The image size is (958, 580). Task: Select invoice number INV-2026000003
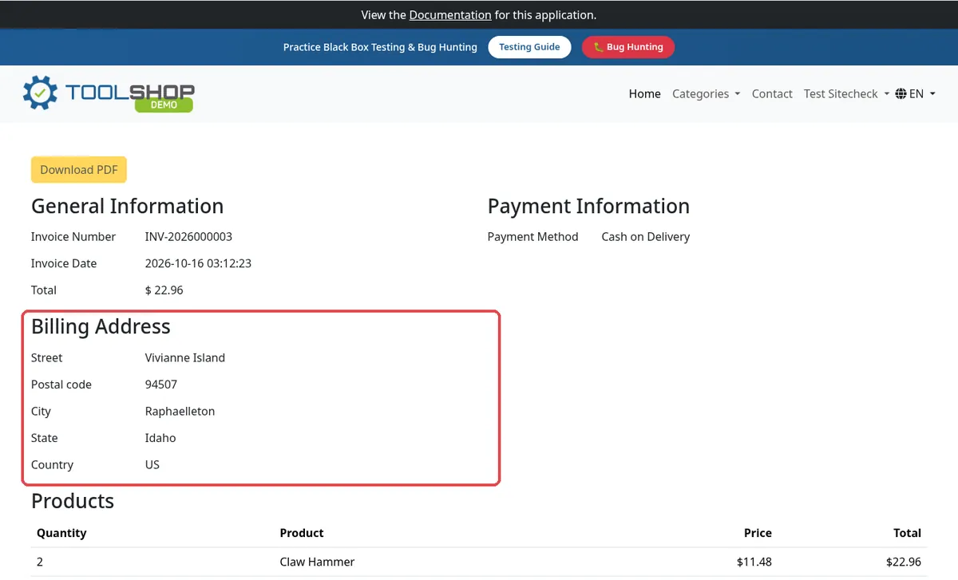pos(188,237)
